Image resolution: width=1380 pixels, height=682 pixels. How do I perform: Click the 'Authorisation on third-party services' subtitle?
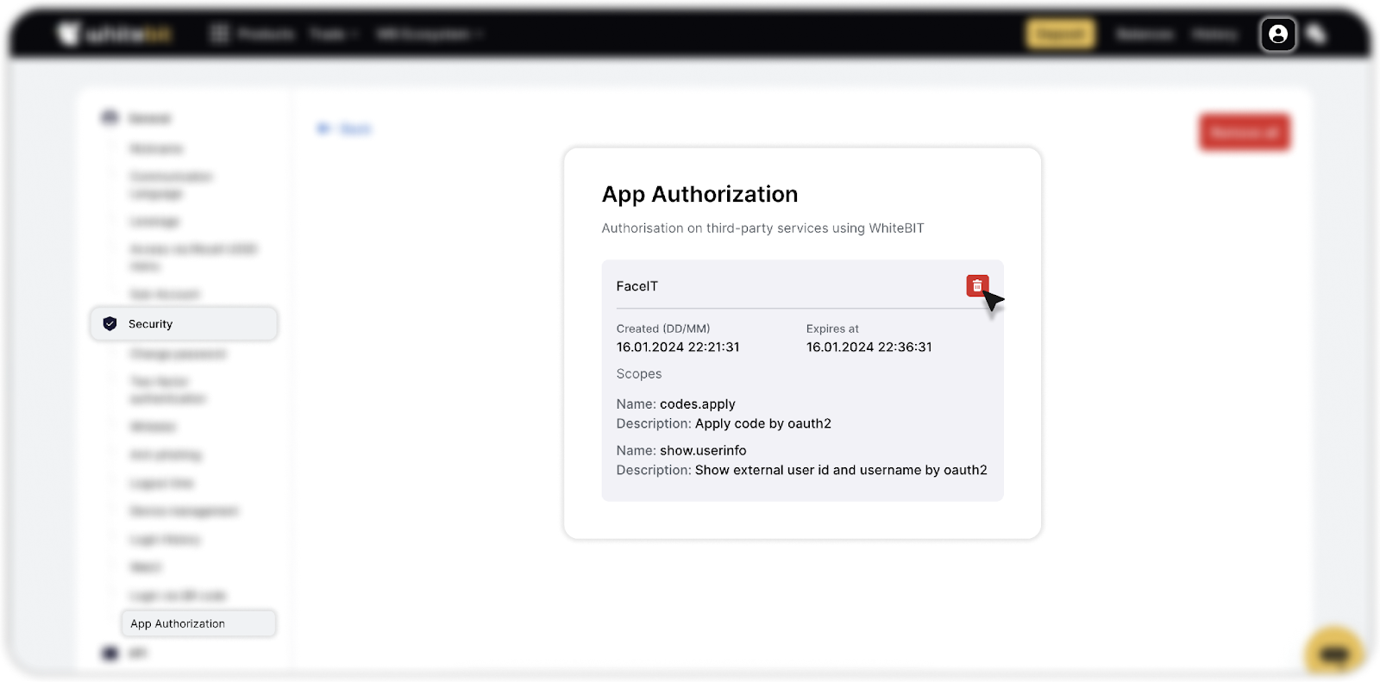[x=762, y=228]
